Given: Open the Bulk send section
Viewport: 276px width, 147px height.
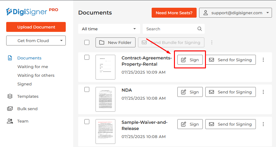Looking at the screenshot, I should coord(27,109).
